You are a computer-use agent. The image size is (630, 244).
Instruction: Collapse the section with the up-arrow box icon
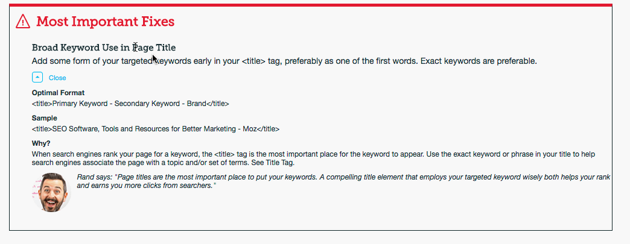(37, 77)
